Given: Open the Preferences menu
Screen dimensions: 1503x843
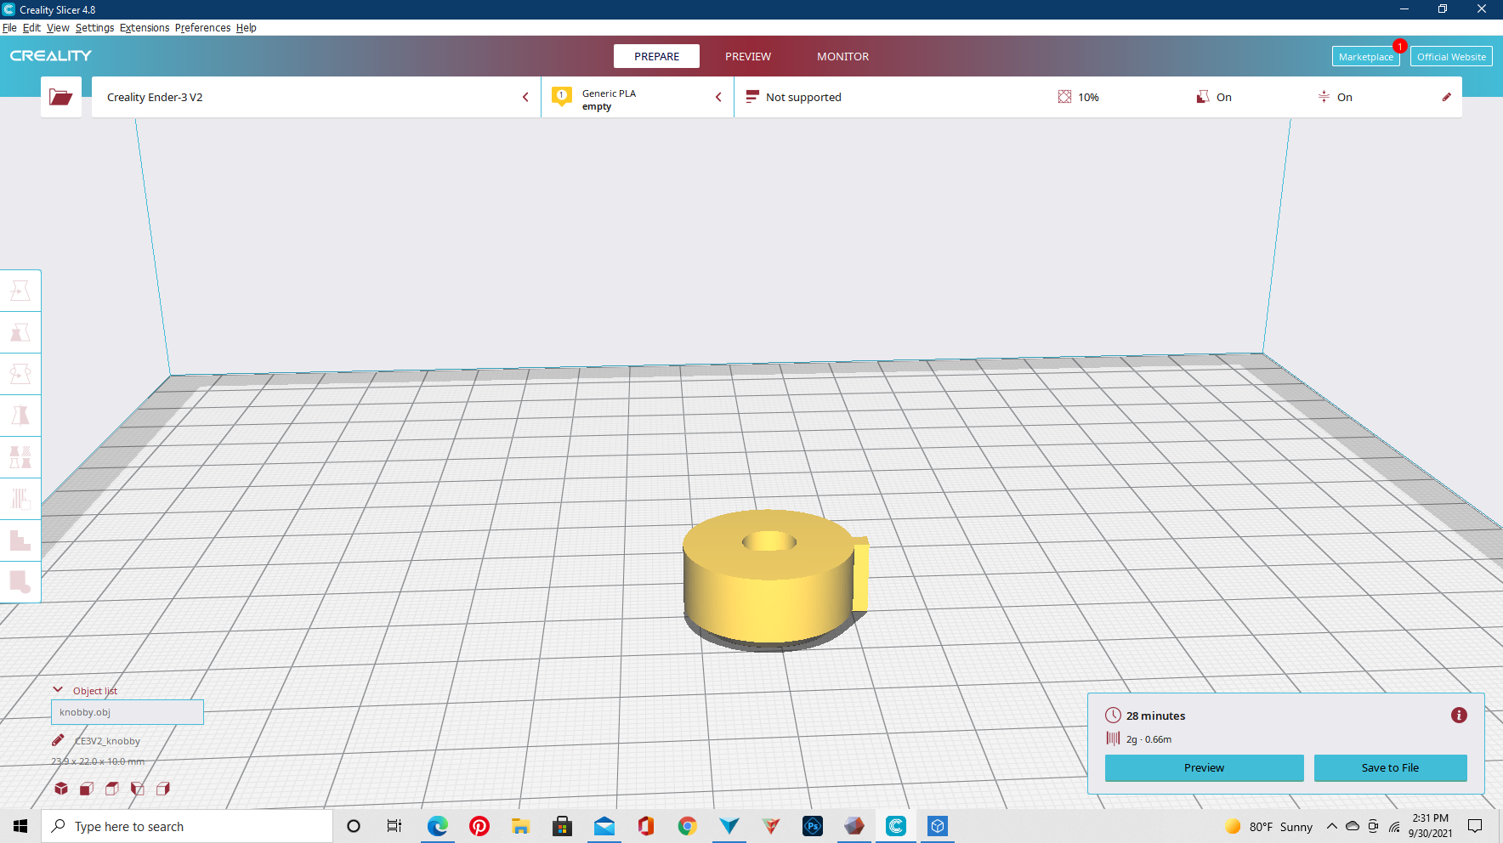Looking at the screenshot, I should click(x=202, y=27).
